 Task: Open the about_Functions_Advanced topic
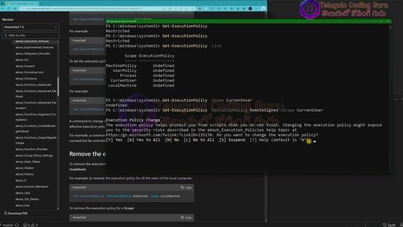click(x=33, y=84)
